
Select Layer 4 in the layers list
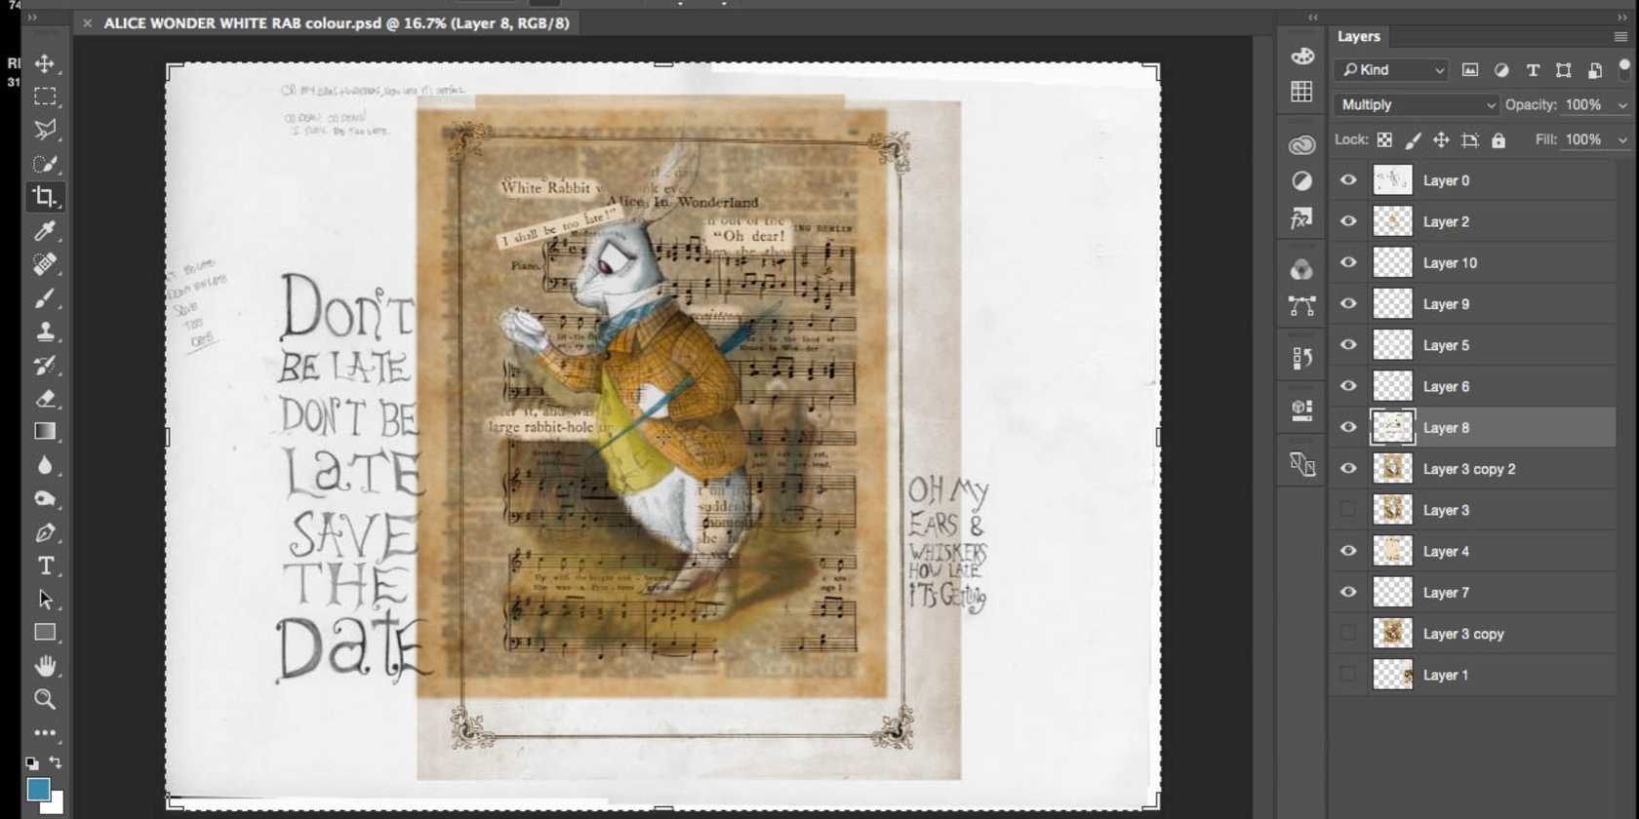pos(1445,552)
